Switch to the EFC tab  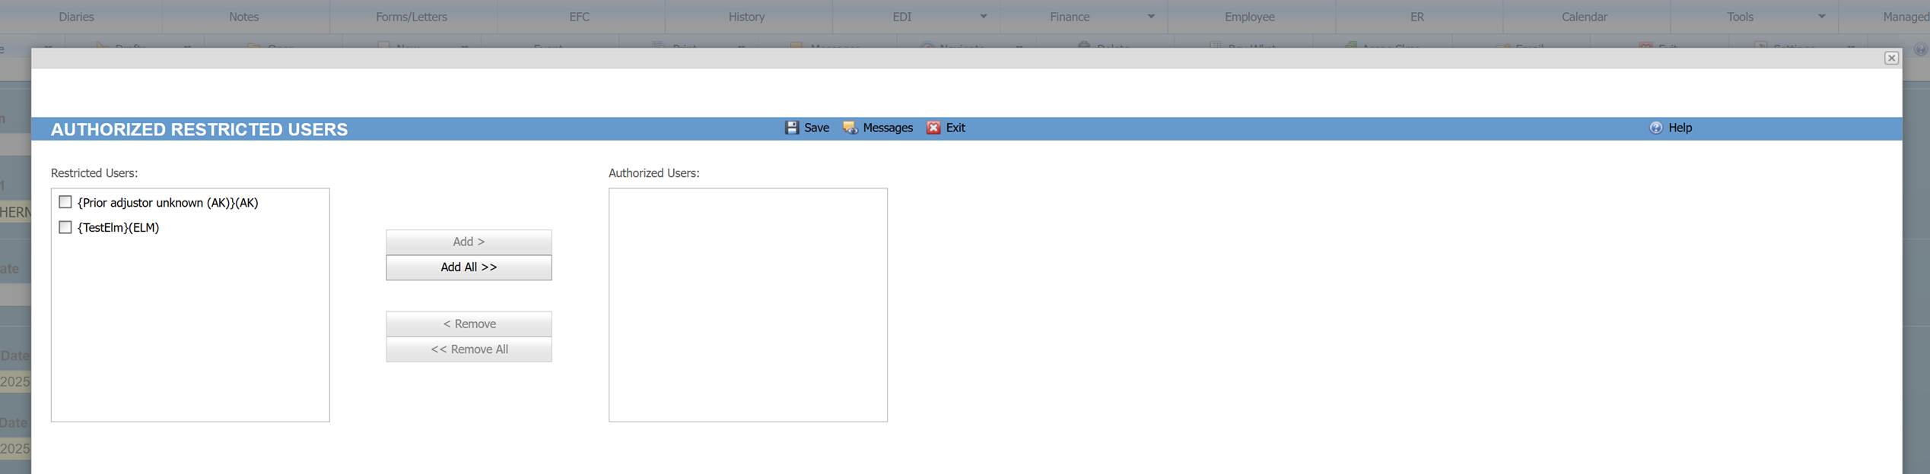pos(580,17)
